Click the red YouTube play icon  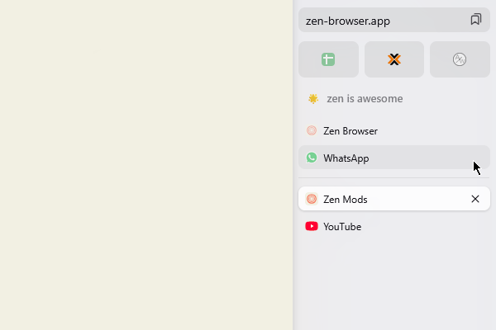tap(312, 226)
